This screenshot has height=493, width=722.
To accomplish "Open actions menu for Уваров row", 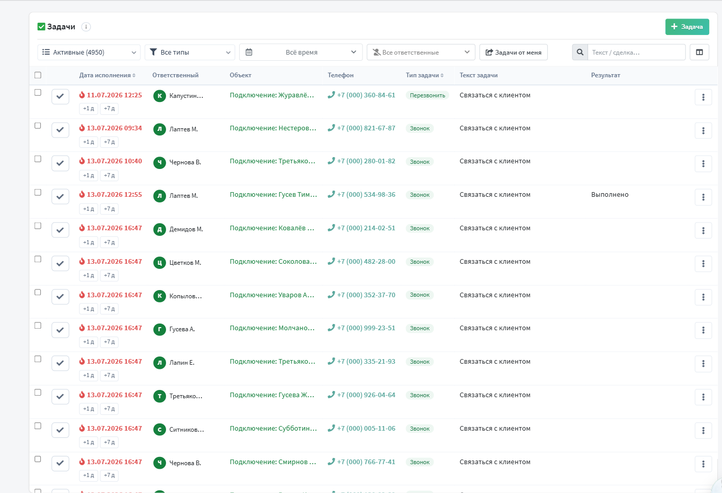I will 703,297.
